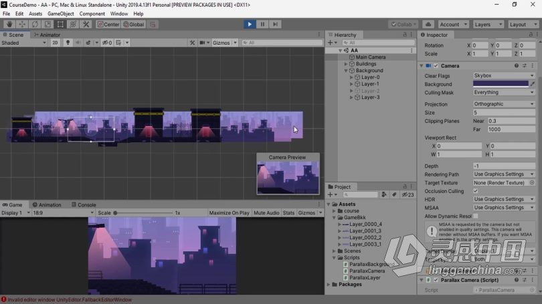The width and height of the screenshot is (542, 304).
Task: Expand the Buildings object in Hierarchy
Action: coord(346,64)
